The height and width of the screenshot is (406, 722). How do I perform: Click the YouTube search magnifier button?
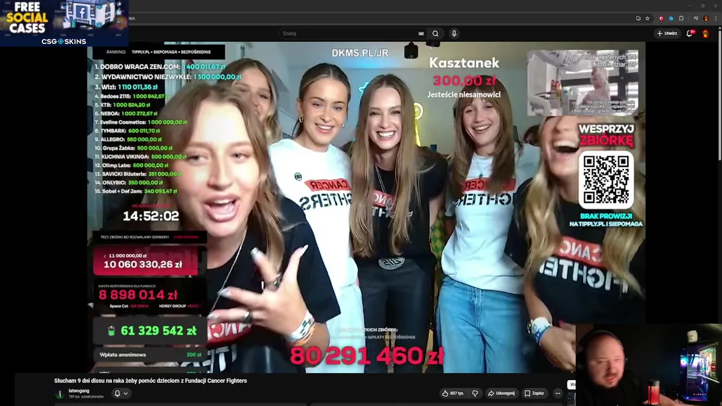click(x=435, y=33)
